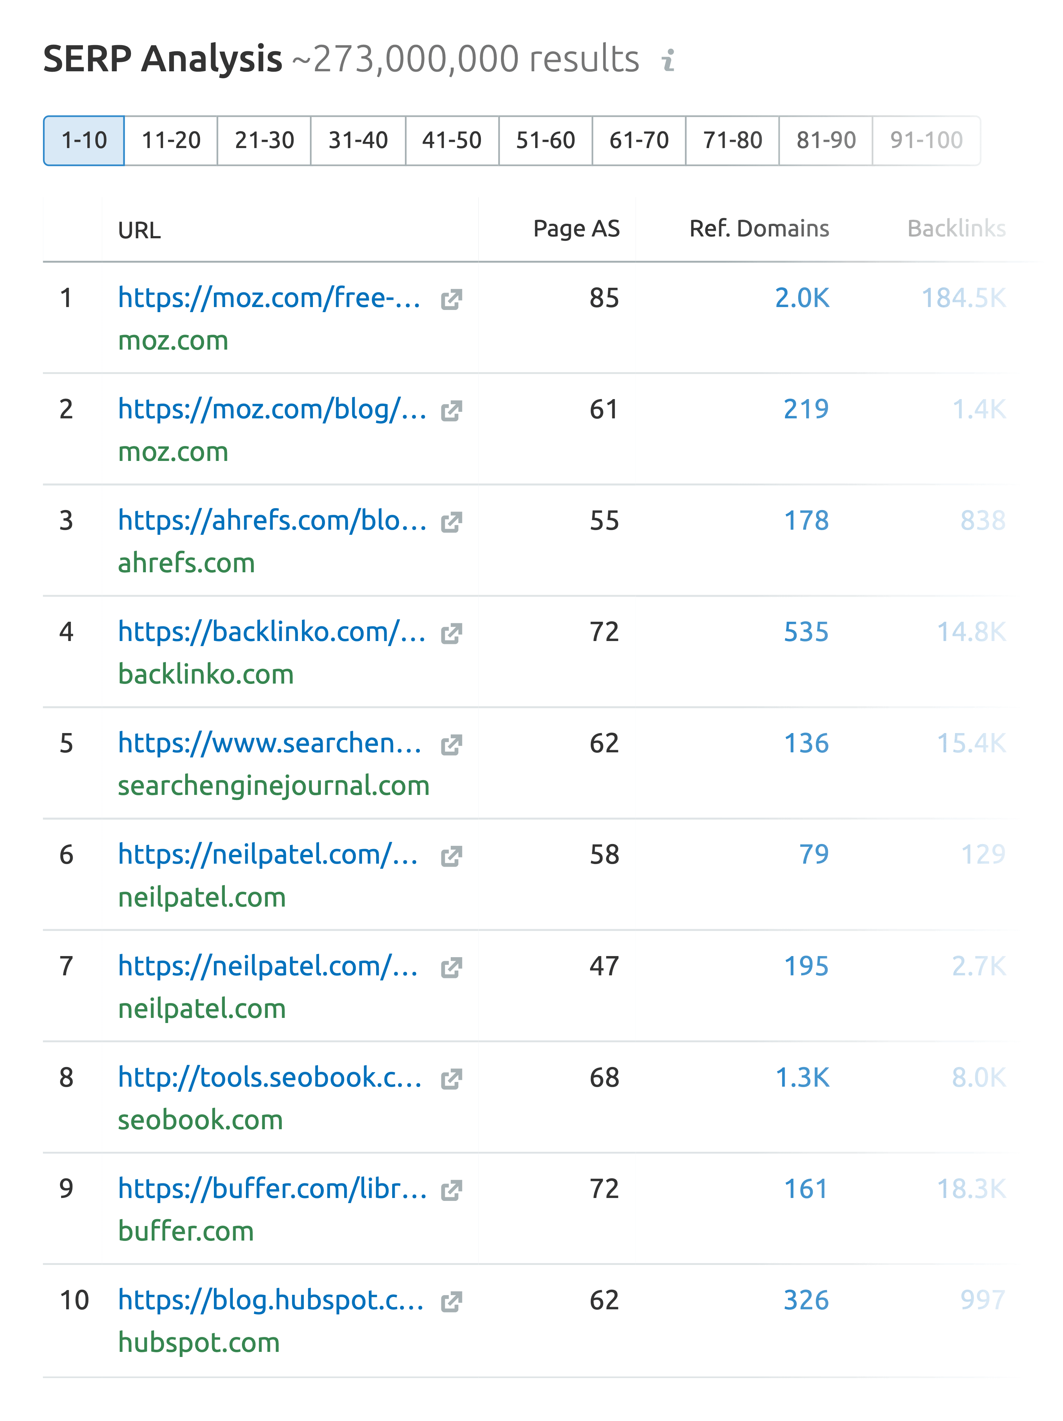
Task: Click the 14.8K backlinks value
Action: 971,632
